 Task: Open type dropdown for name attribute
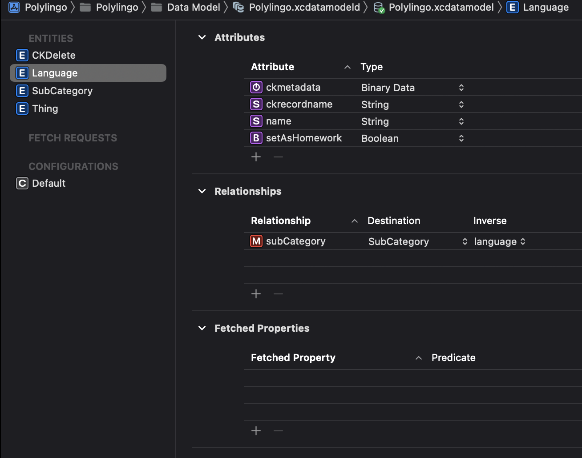click(461, 121)
